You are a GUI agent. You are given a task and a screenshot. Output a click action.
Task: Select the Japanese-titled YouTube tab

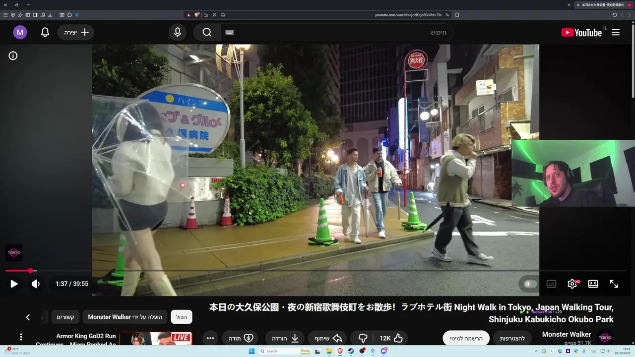pos(604,5)
